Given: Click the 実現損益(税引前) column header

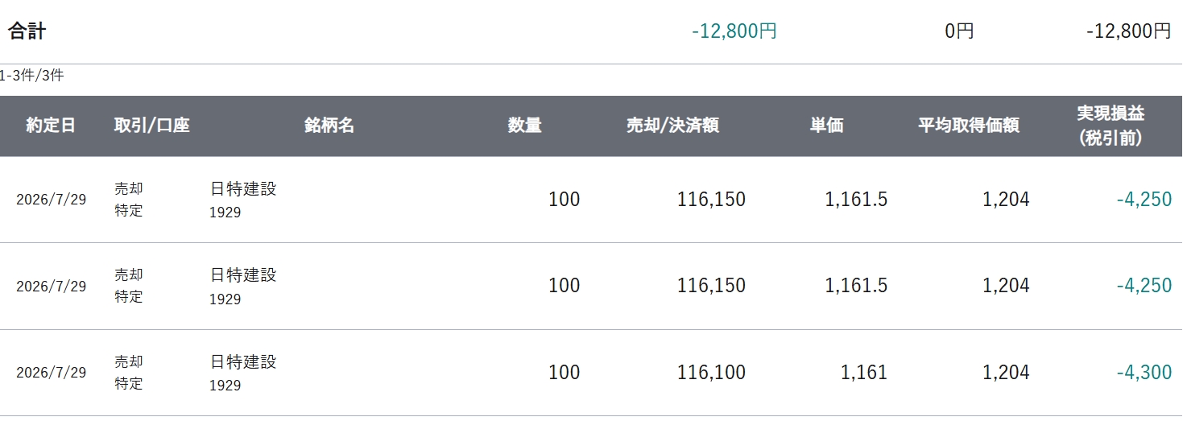Looking at the screenshot, I should pos(1110,126).
